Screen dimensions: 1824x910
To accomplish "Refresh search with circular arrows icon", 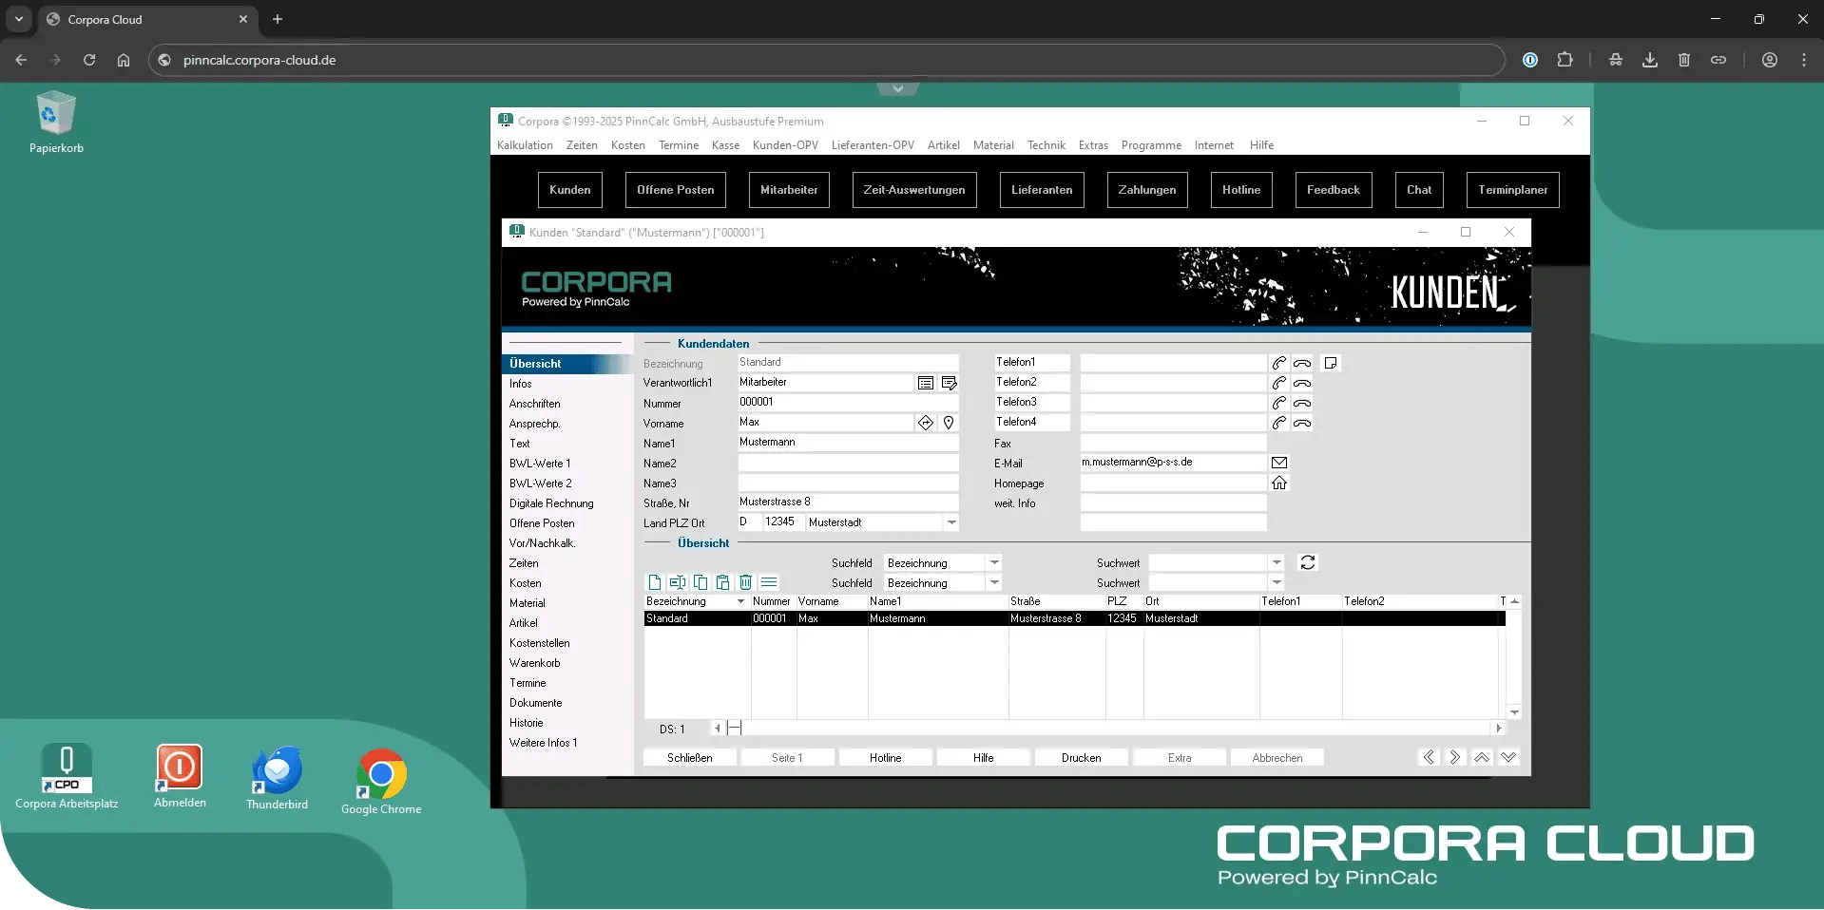I will click(1308, 562).
